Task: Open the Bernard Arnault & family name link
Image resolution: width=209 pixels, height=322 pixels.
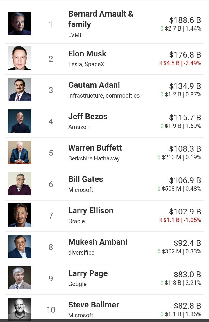Action: (101, 19)
